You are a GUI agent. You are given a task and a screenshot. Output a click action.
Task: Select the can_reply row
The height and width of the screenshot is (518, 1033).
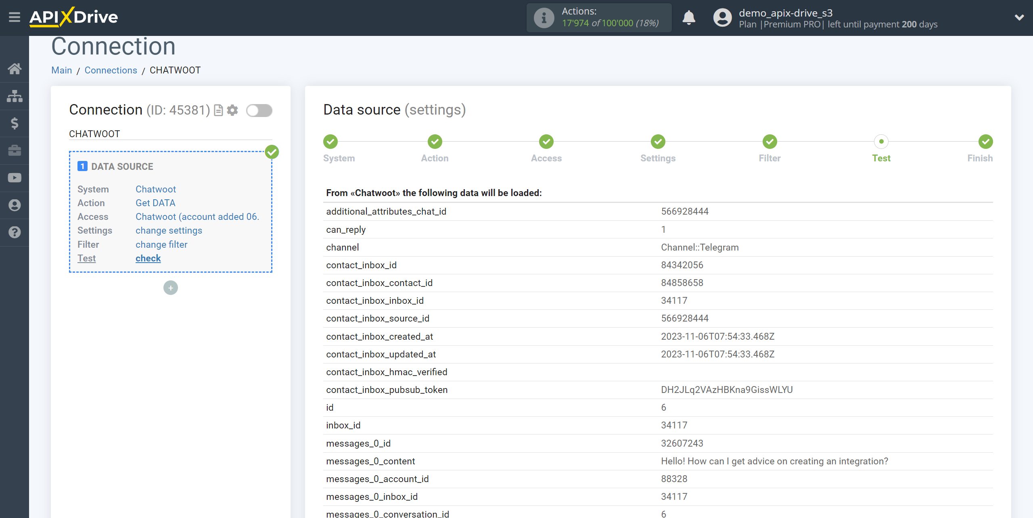tap(658, 230)
